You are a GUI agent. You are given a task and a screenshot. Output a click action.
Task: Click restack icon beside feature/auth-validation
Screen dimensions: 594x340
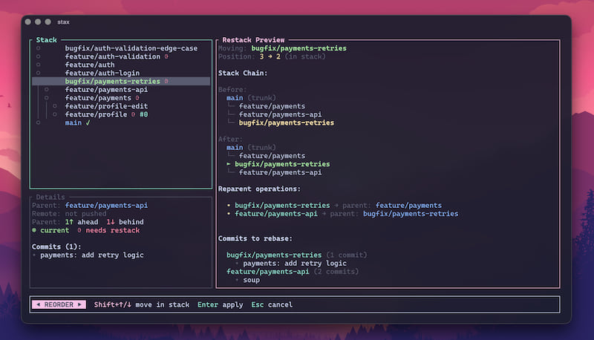click(166, 56)
